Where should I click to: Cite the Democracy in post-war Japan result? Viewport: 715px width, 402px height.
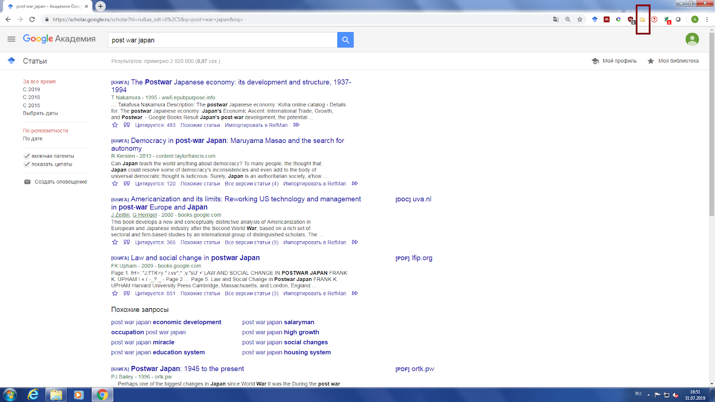(x=126, y=184)
